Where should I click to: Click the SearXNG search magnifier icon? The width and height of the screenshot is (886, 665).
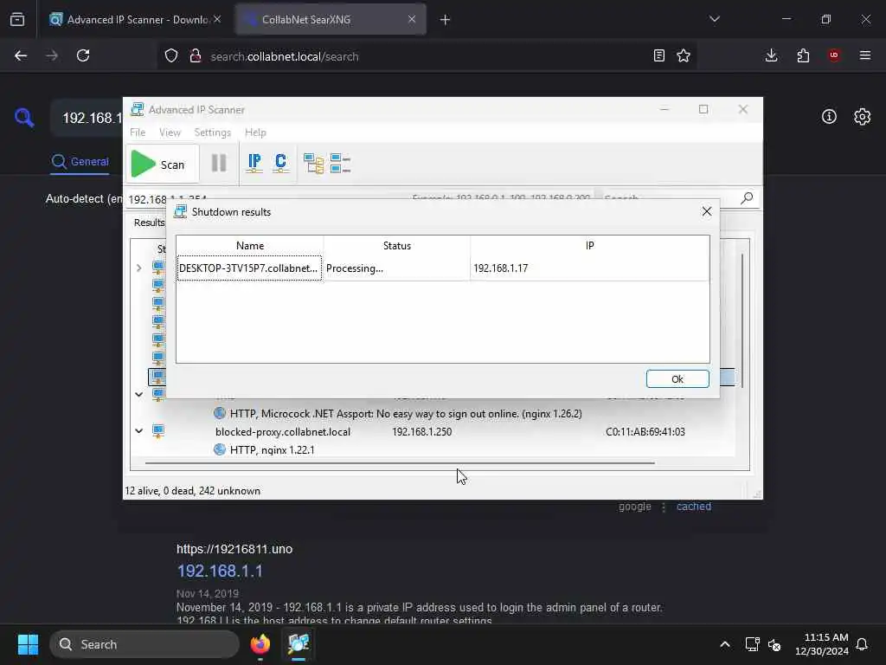pyautogui.click(x=24, y=118)
